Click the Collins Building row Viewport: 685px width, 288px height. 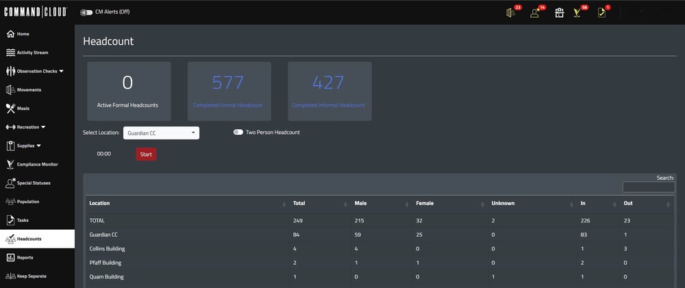(380, 249)
